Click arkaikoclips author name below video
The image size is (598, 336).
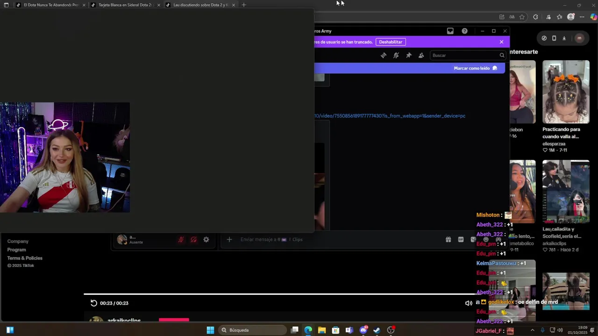124,321
